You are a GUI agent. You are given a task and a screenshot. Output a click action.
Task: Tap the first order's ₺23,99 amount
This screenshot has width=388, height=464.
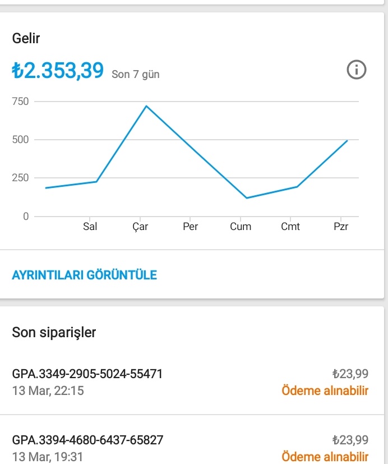click(x=350, y=374)
